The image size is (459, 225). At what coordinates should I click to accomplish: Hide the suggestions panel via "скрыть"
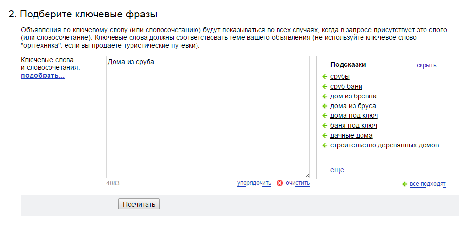[426, 65]
